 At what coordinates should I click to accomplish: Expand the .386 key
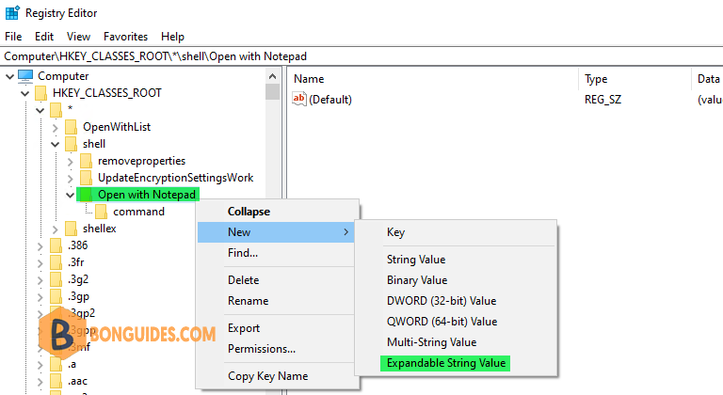click(x=40, y=246)
